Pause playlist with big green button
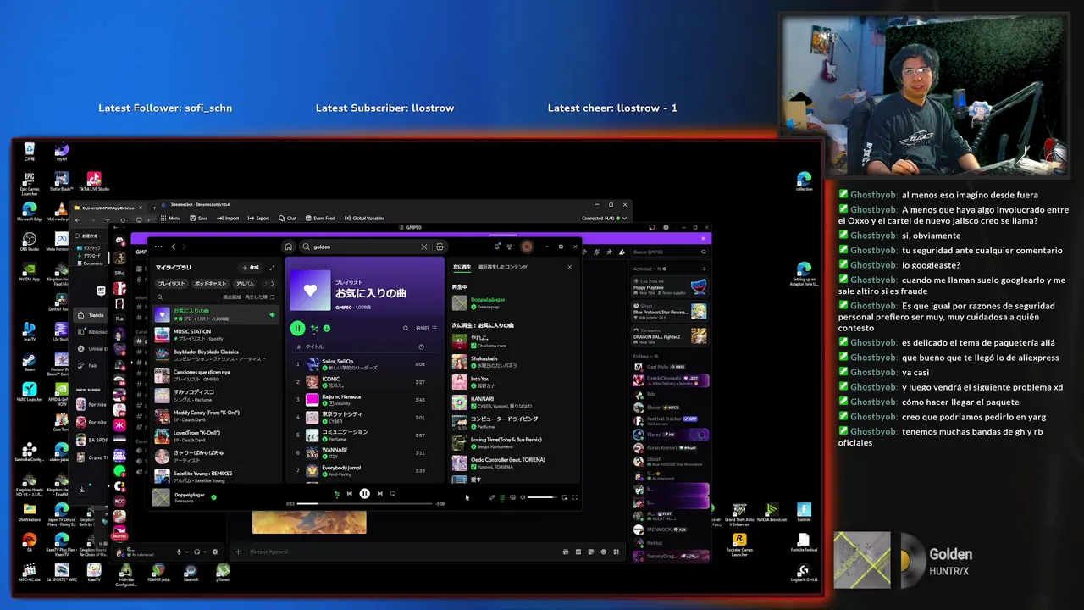The image size is (1084, 610). 297,328
